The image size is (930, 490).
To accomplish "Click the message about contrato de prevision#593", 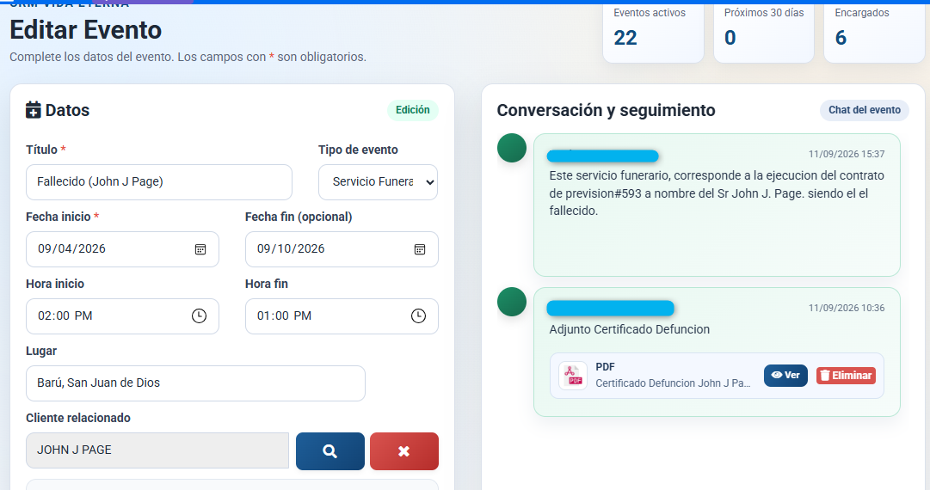I will (717, 193).
